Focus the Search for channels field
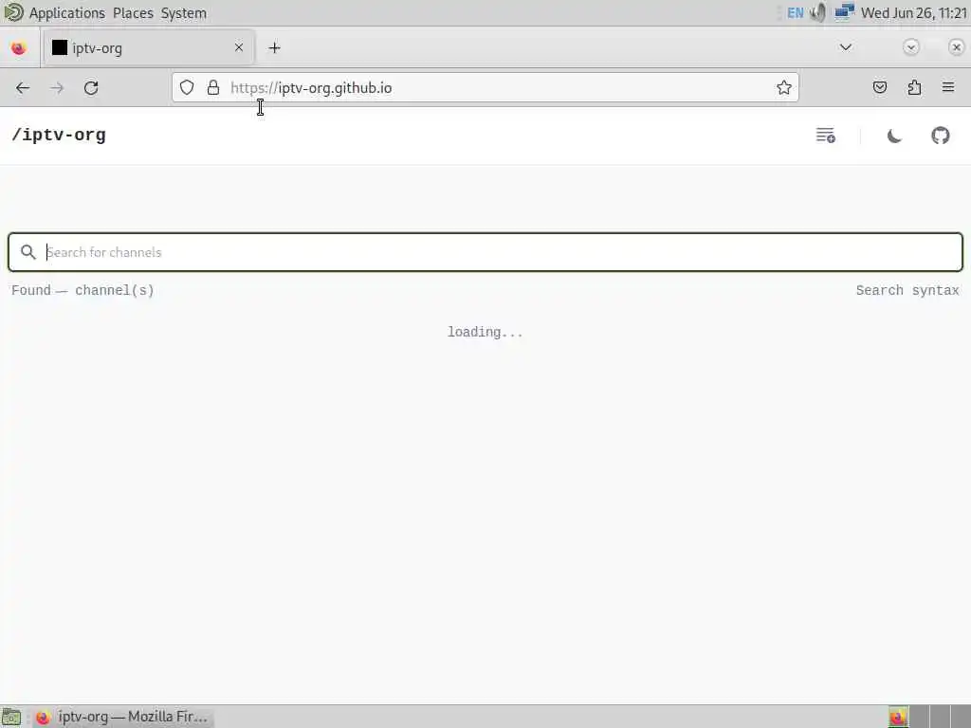The image size is (971, 728). [x=485, y=252]
